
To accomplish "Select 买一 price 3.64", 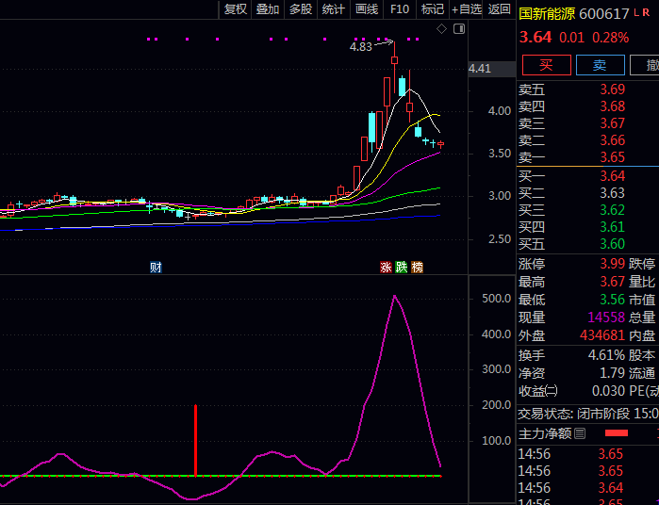I will pos(613,176).
